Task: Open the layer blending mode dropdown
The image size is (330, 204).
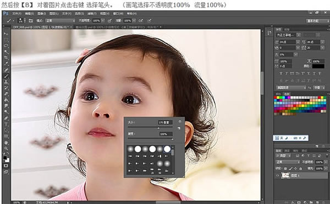Action: [288, 162]
